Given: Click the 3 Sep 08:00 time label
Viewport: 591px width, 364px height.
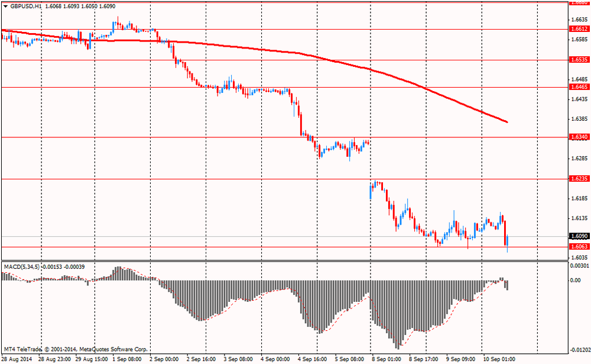Looking at the screenshot, I should (x=238, y=359).
